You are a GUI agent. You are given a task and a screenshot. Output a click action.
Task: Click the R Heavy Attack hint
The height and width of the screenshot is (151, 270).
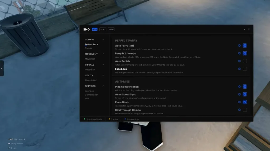[16, 144]
